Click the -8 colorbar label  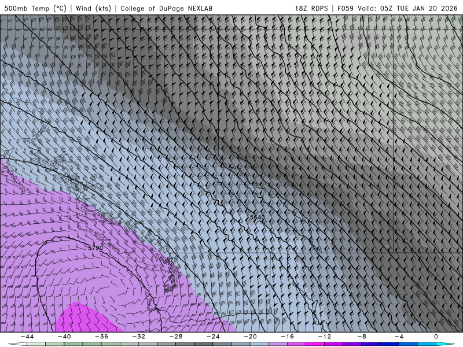(x=362, y=337)
